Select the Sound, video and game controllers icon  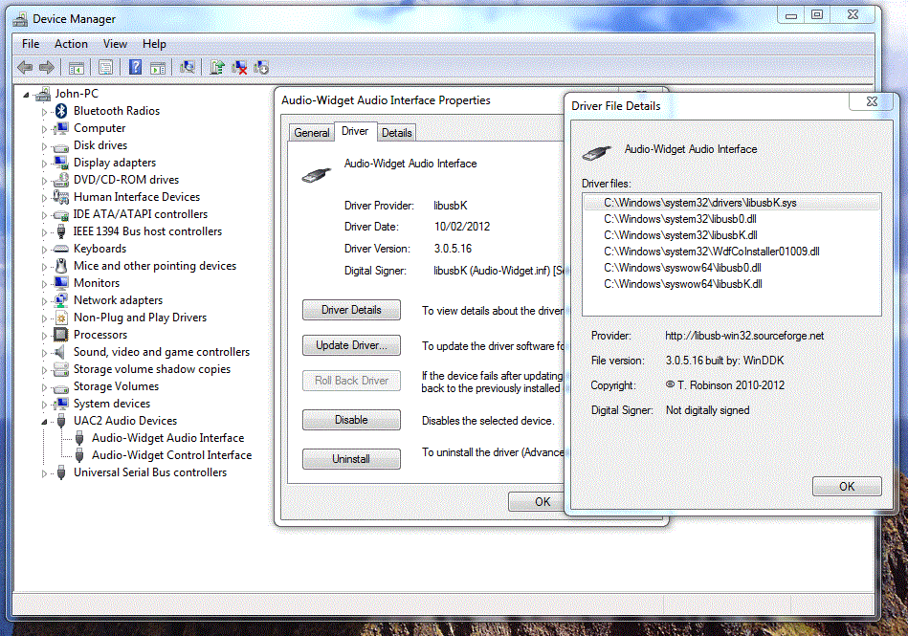pyautogui.click(x=60, y=352)
